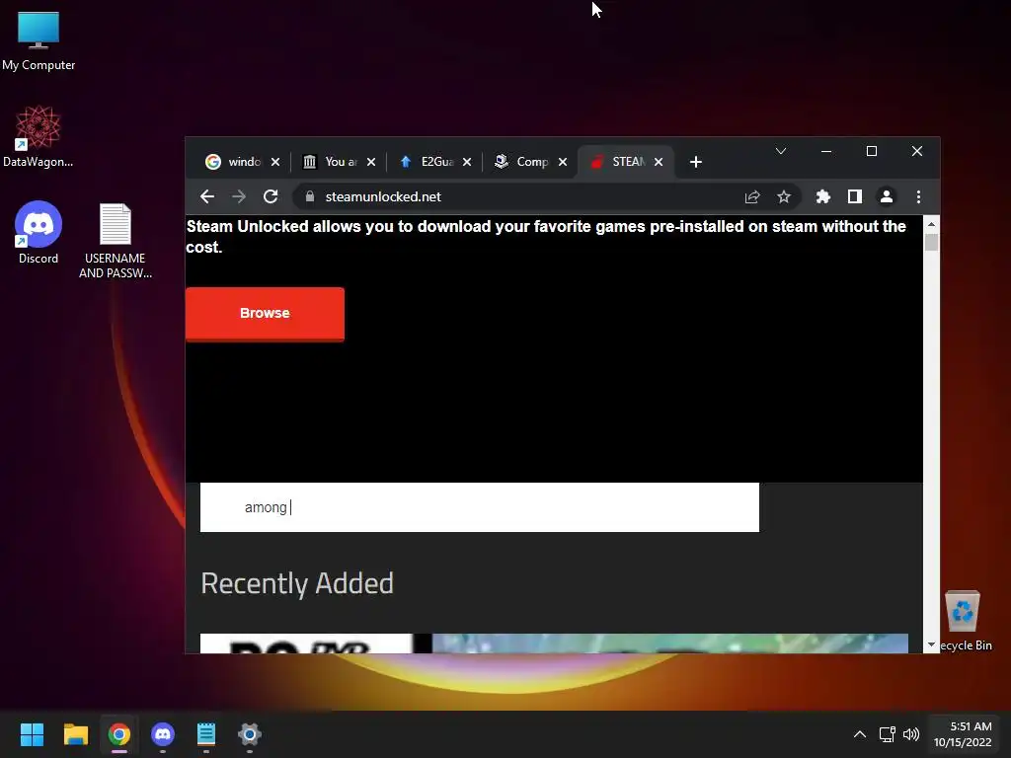Viewport: 1011px width, 758px height.
Task: Select the Discord desktop shortcut
Action: pyautogui.click(x=39, y=233)
